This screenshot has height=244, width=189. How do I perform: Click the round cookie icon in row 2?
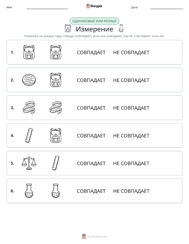[29, 80]
